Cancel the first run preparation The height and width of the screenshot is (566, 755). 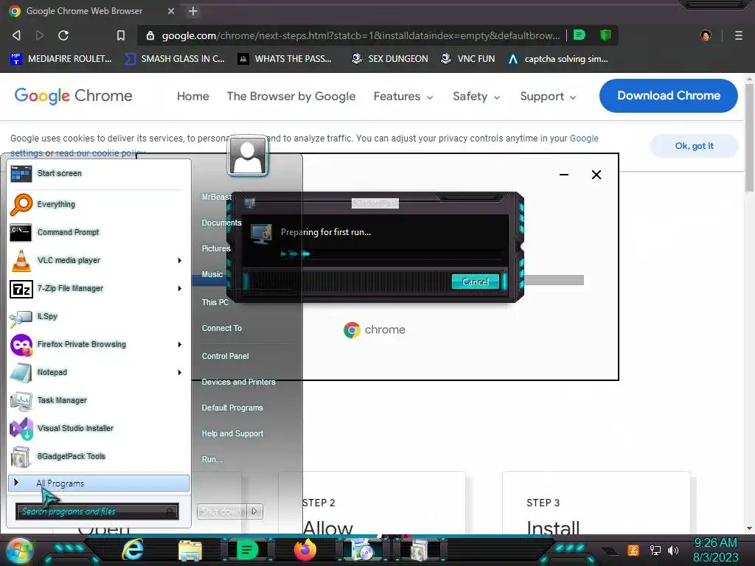coord(476,282)
